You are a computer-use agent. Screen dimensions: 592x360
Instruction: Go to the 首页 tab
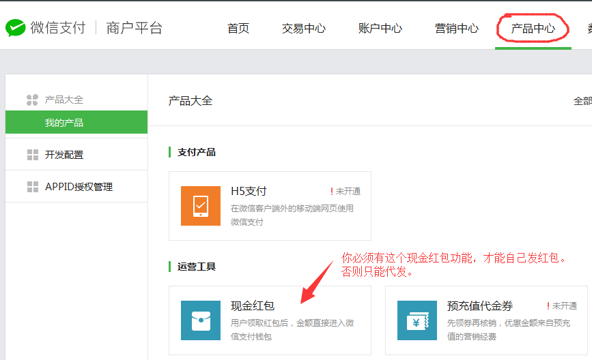238,29
